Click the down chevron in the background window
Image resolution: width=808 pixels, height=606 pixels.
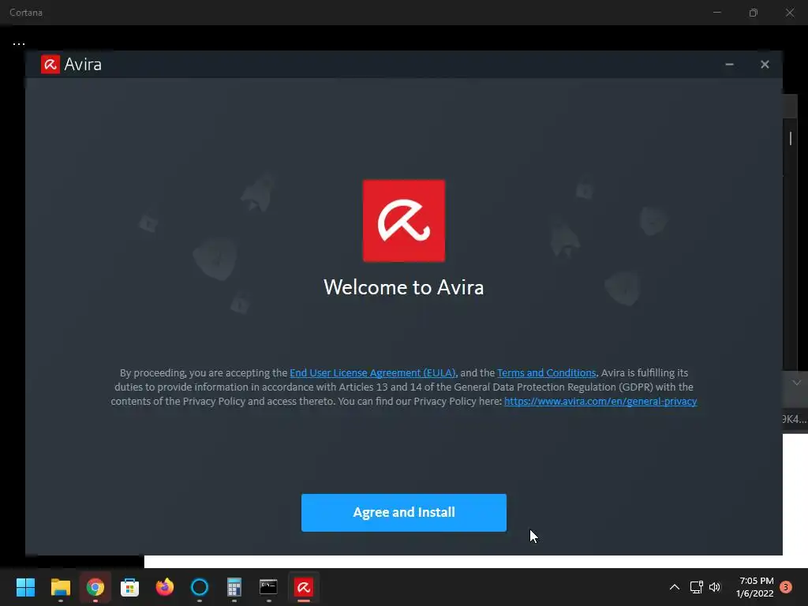[797, 383]
